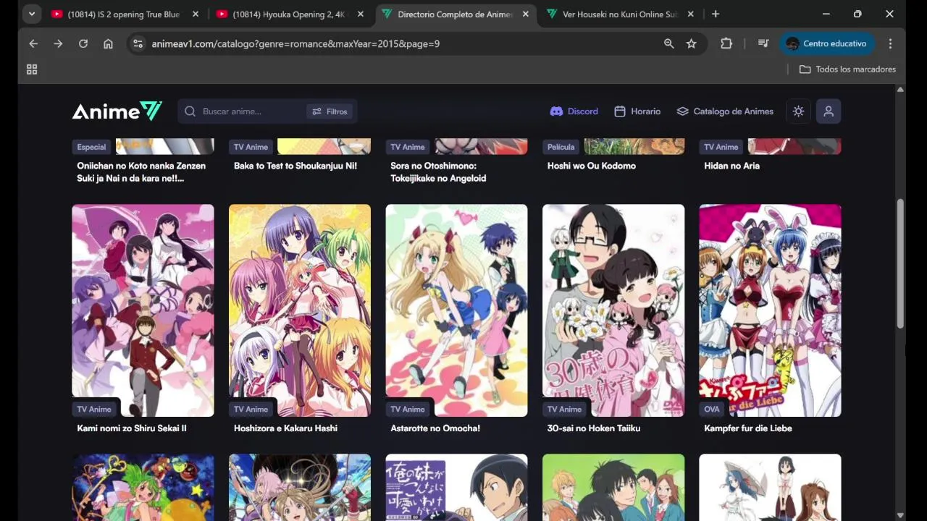Click browser forward arrow
The width and height of the screenshot is (927, 521).
point(58,43)
